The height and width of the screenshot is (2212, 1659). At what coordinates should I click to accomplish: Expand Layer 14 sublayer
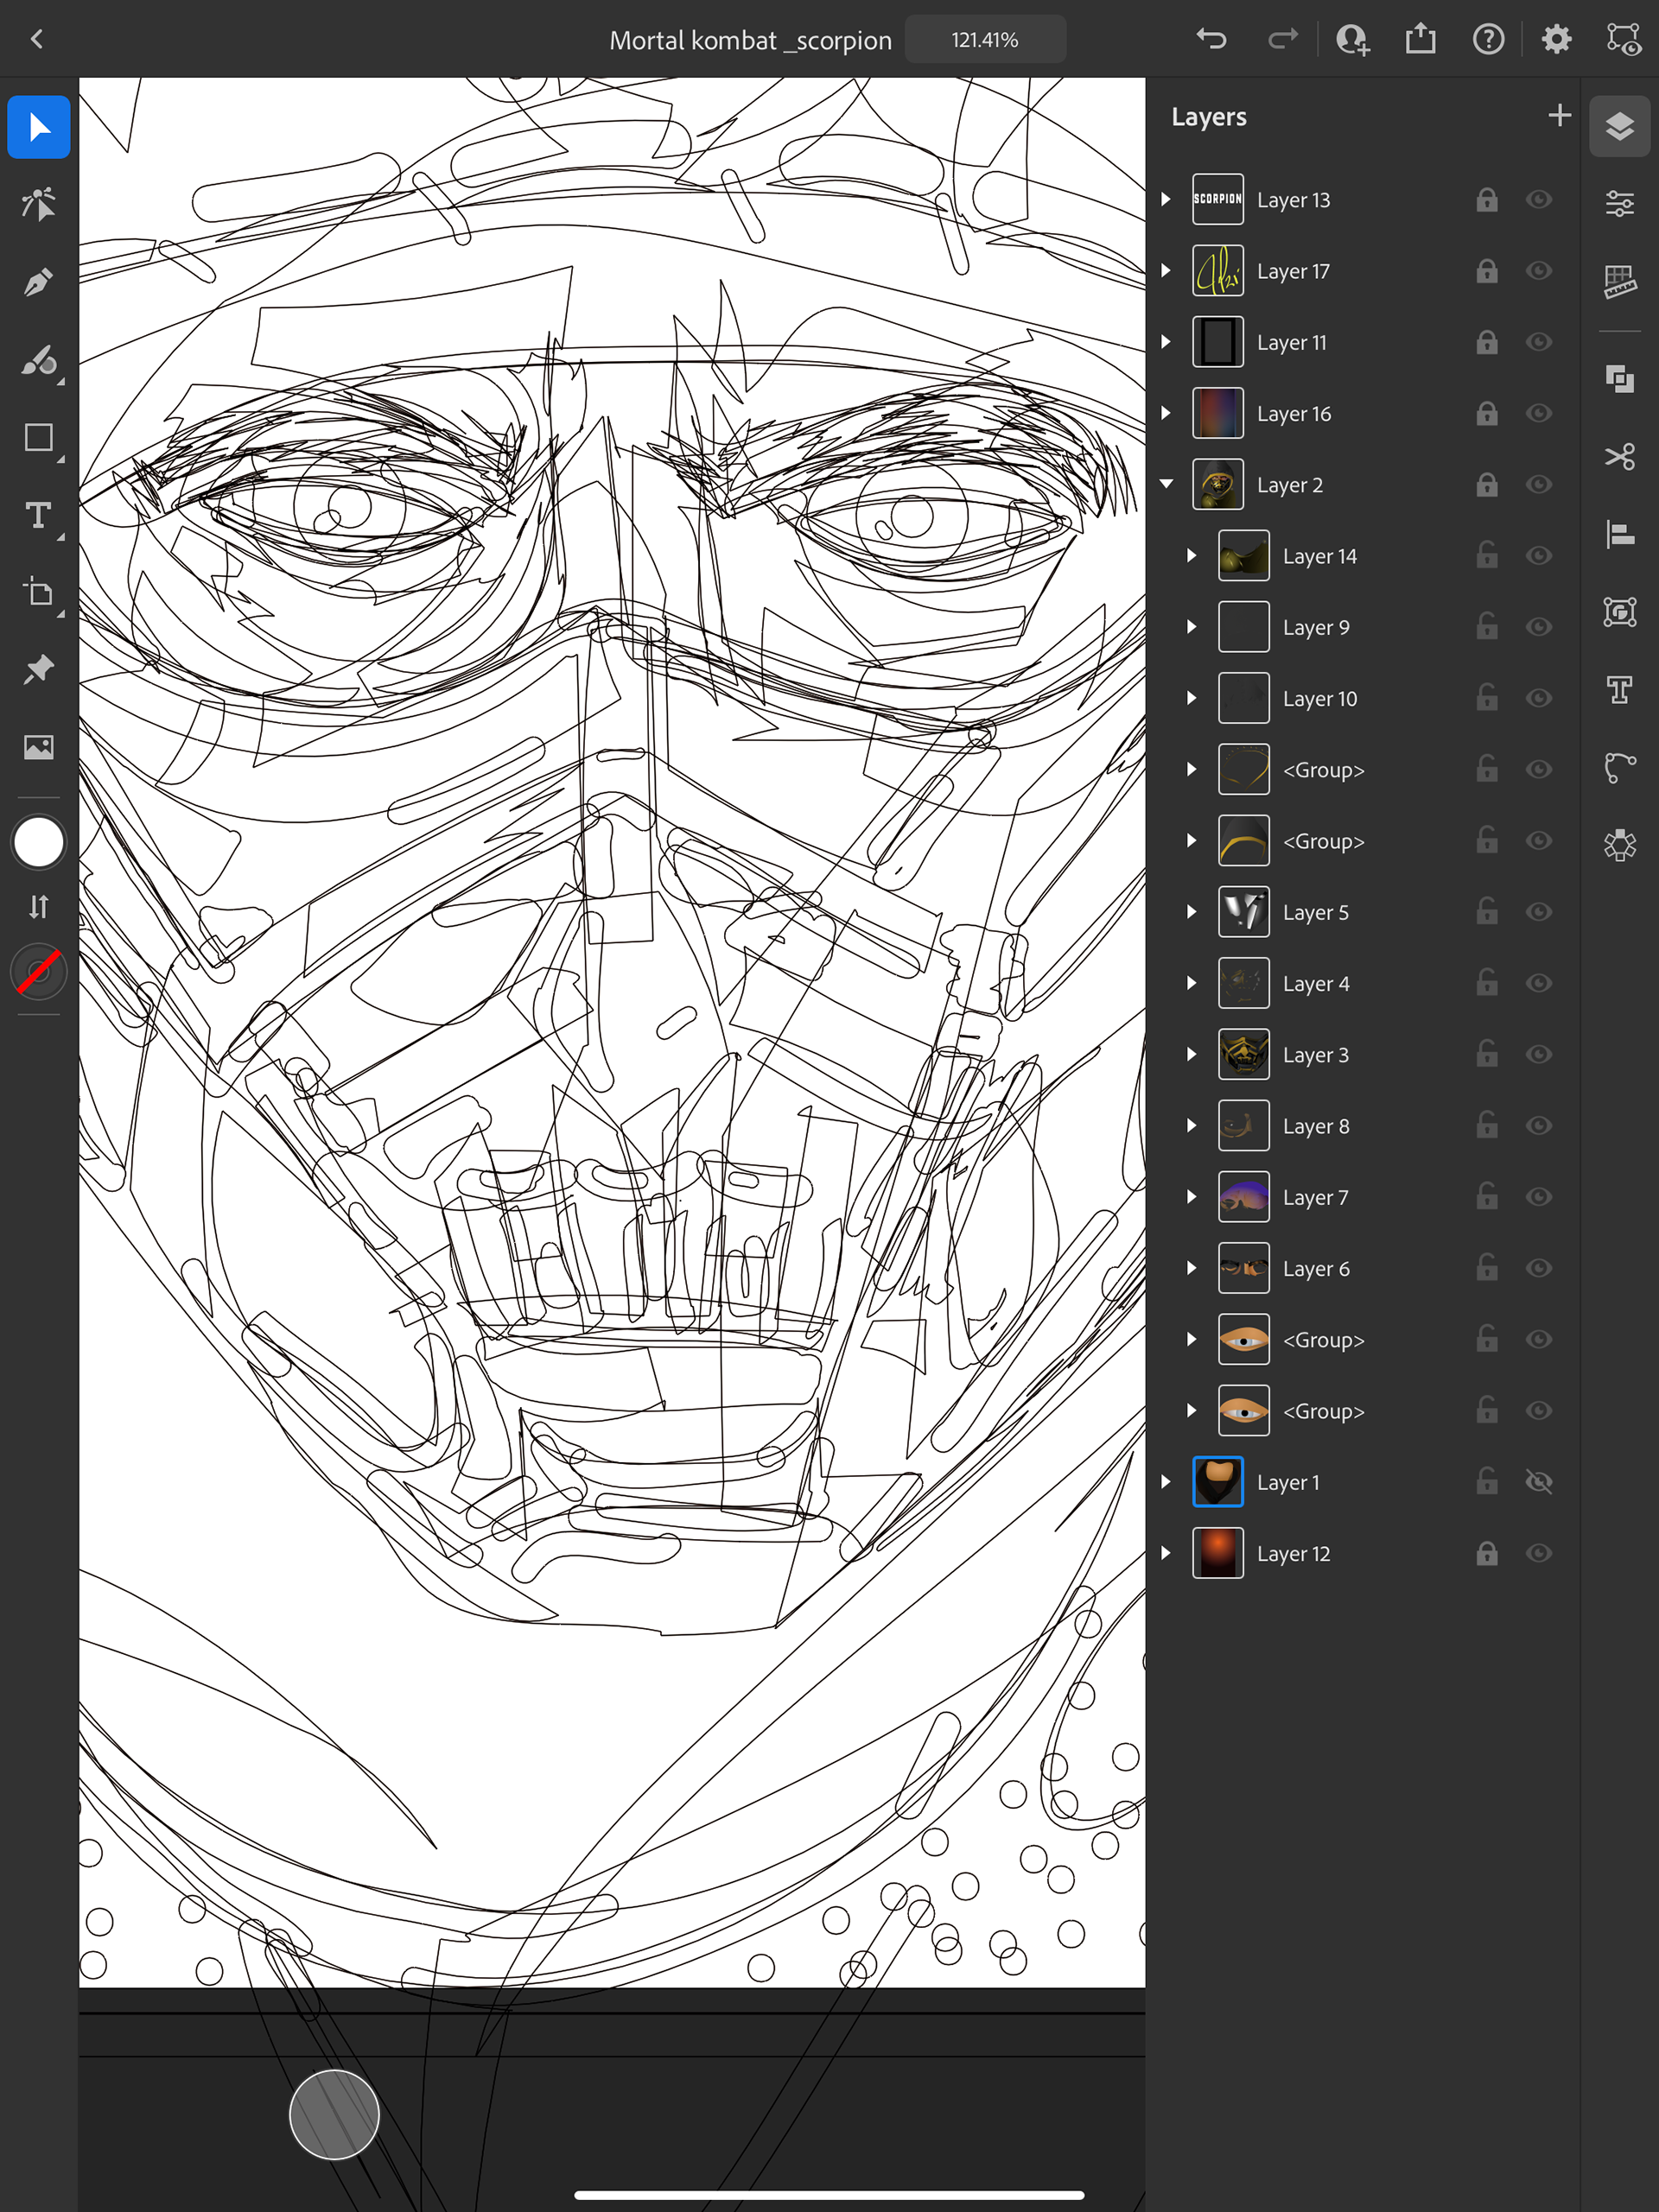coord(1191,556)
